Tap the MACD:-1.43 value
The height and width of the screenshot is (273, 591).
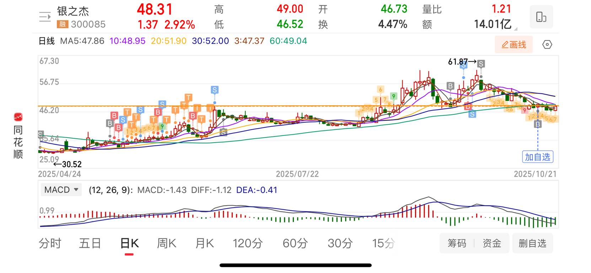pyautogui.click(x=162, y=190)
